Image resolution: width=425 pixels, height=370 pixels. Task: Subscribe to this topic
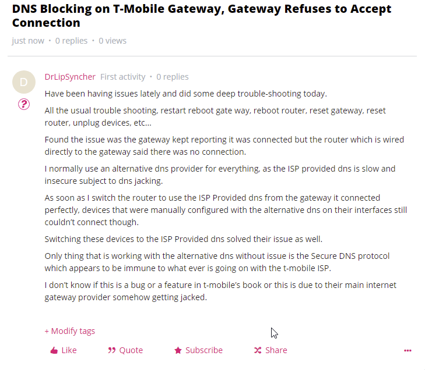tap(198, 350)
